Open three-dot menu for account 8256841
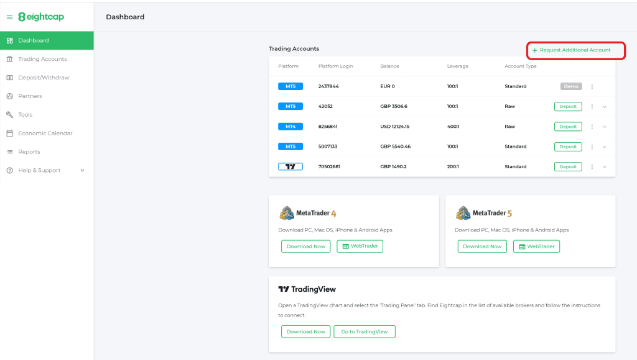This screenshot has width=637, height=360. coord(592,127)
